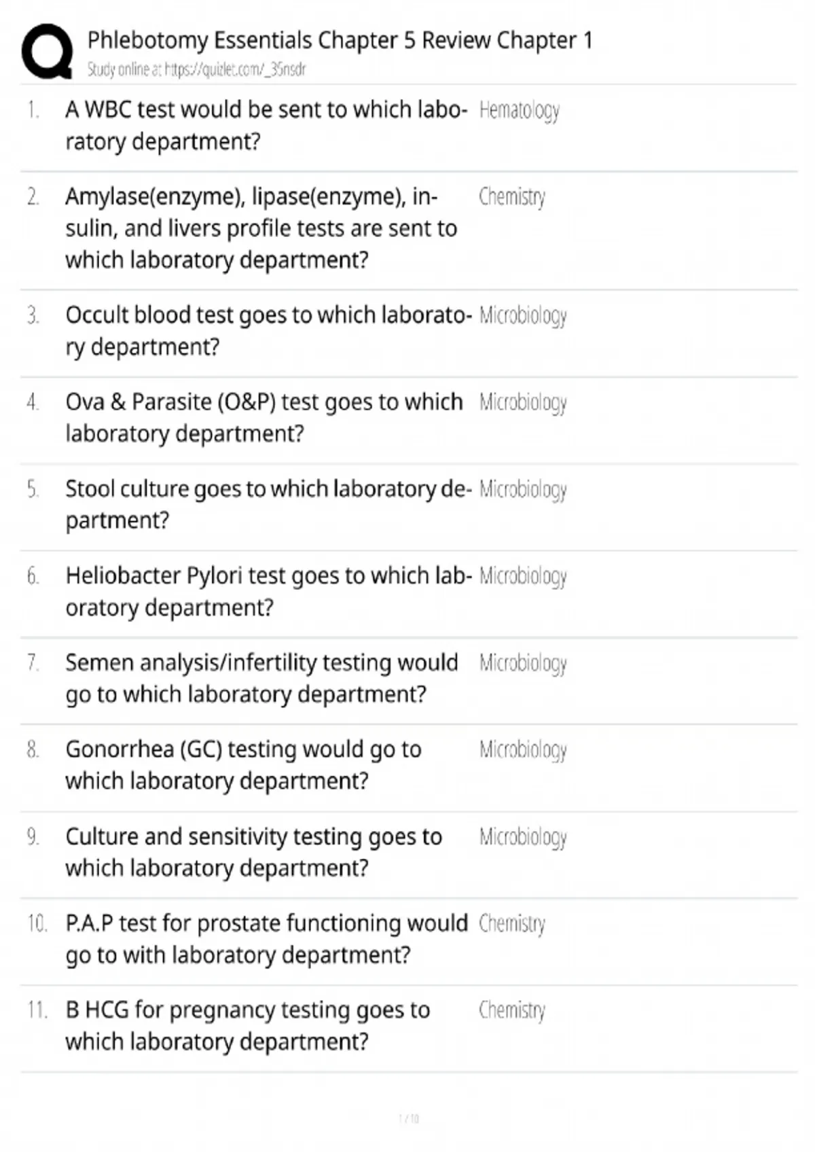815x1155 pixels.
Task: Click the Chemistry answer for question 2
Action: pos(512,197)
